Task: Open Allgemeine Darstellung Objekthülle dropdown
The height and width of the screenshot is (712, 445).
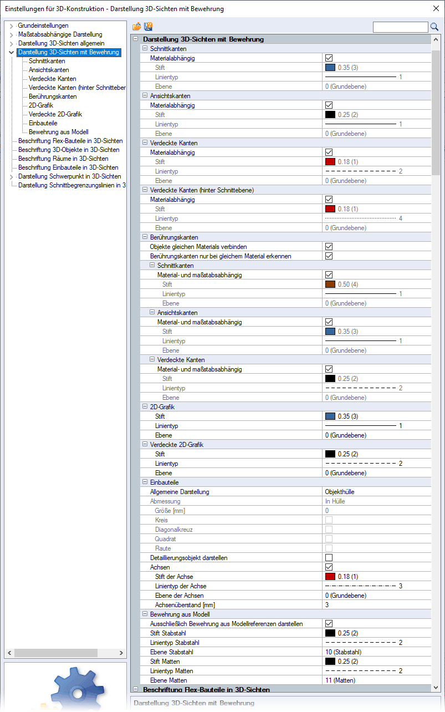Action: (377, 492)
